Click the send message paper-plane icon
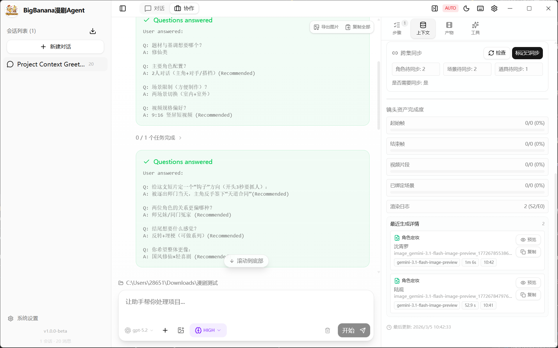The width and height of the screenshot is (558, 348). point(363,330)
